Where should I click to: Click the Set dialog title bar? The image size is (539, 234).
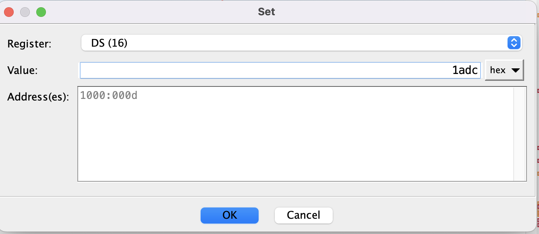coord(266,11)
